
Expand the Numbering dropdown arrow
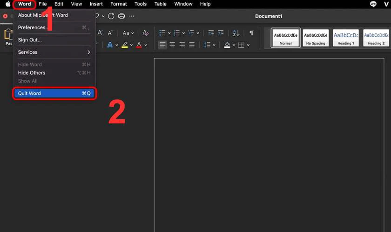click(x=183, y=33)
